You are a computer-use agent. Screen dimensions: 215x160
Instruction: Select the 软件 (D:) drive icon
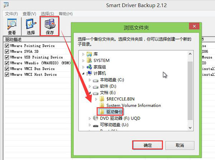click(96, 86)
